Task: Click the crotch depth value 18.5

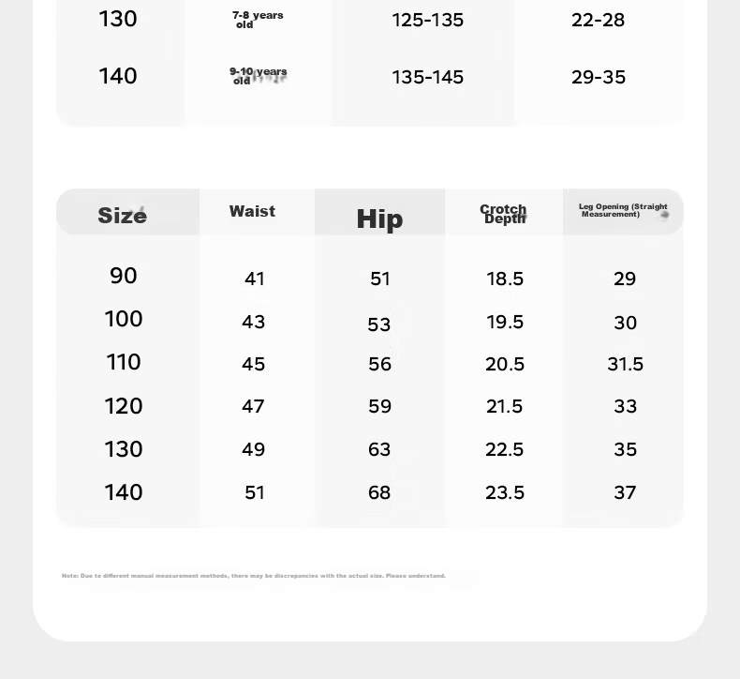Action: [505, 279]
